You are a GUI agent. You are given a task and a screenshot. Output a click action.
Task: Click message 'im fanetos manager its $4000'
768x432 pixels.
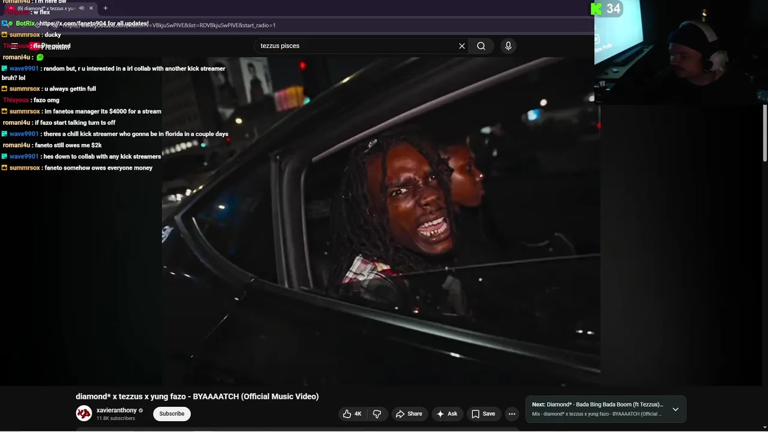point(103,112)
